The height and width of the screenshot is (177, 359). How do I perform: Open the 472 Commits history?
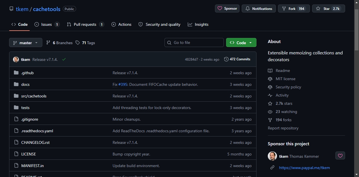tap(237, 59)
